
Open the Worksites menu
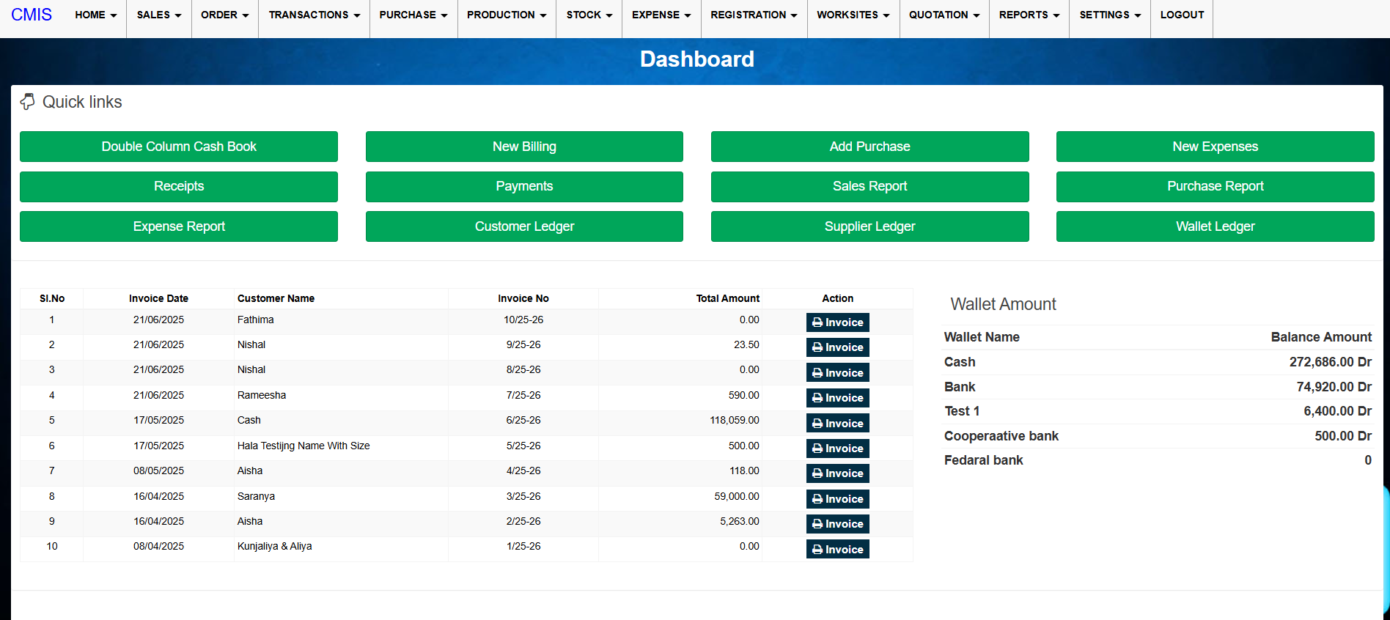[x=853, y=15]
